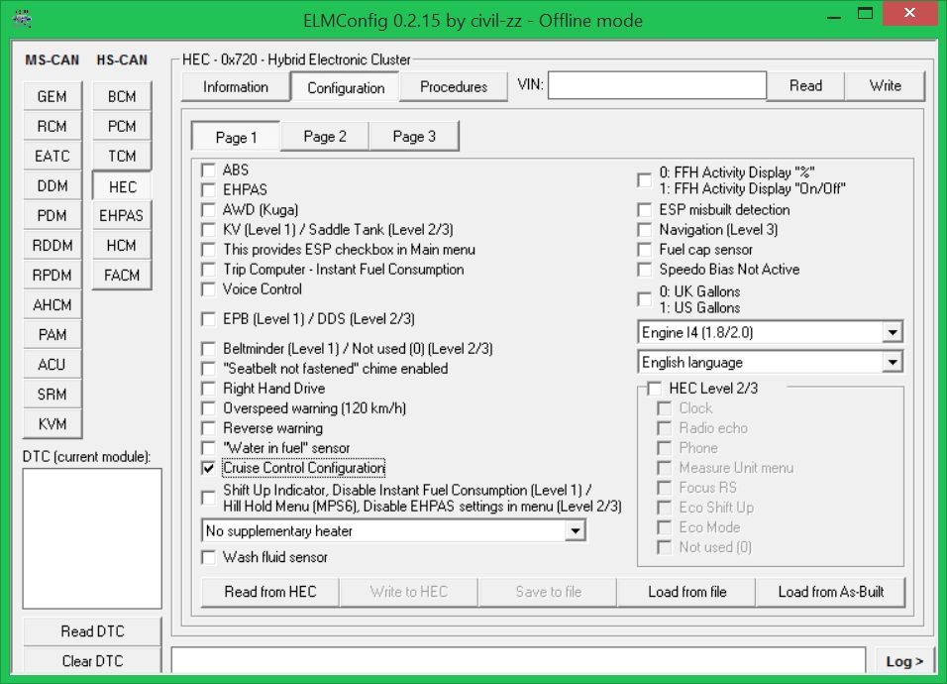The width and height of the screenshot is (947, 684).
Task: Select the PCM module button
Action: coord(122,126)
